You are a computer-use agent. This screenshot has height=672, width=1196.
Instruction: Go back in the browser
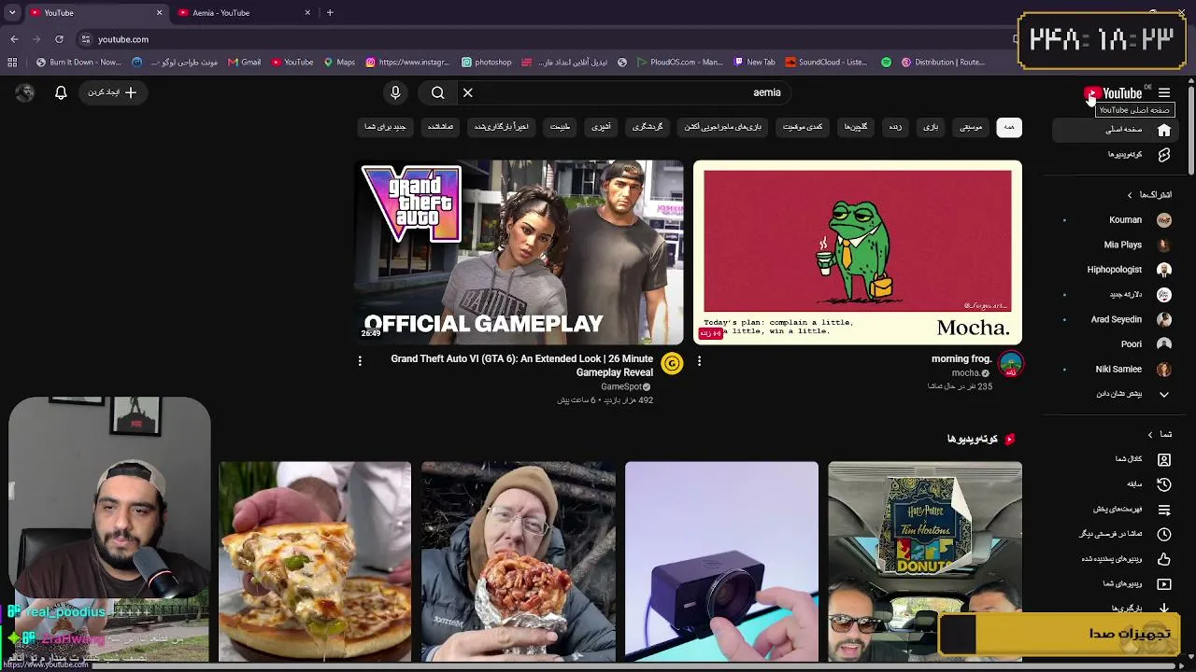pyautogui.click(x=14, y=39)
